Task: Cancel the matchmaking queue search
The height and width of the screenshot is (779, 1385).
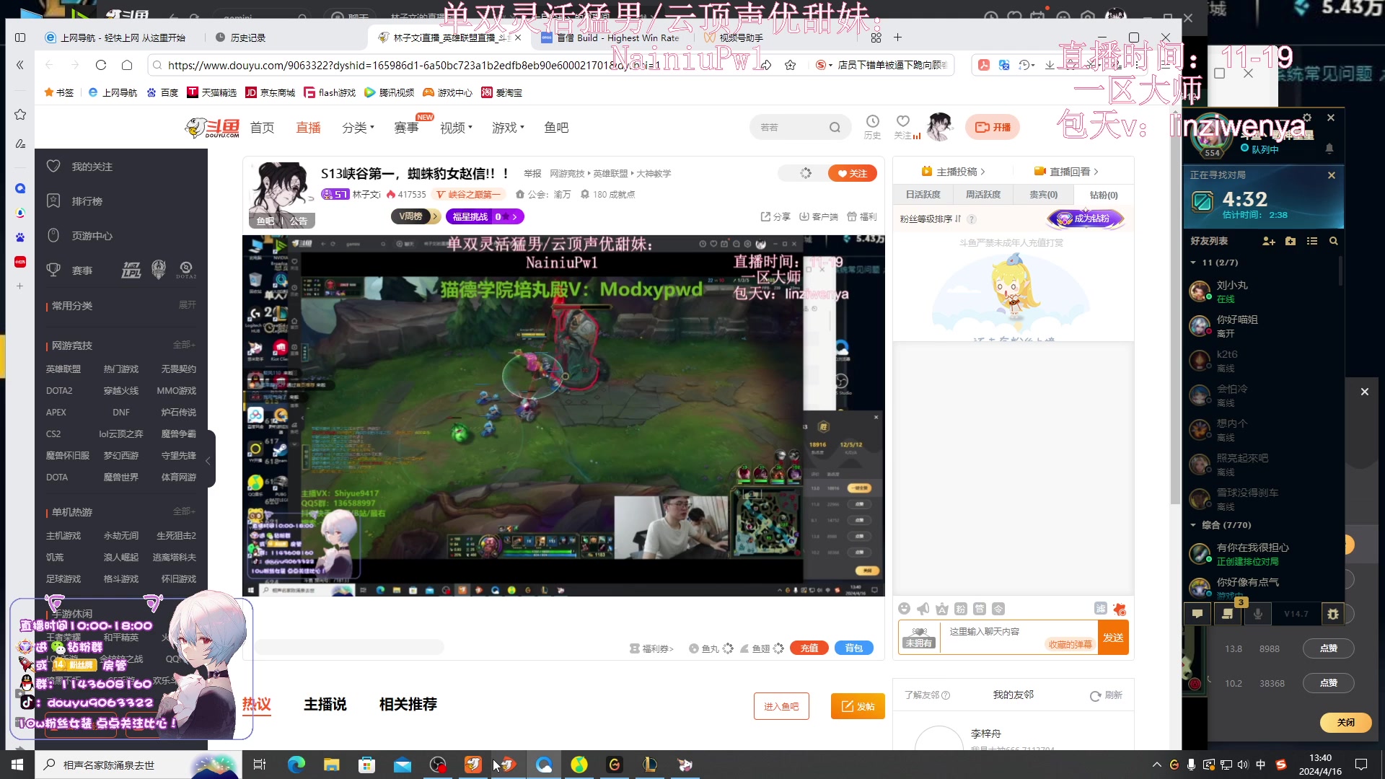Action: 1332,175
